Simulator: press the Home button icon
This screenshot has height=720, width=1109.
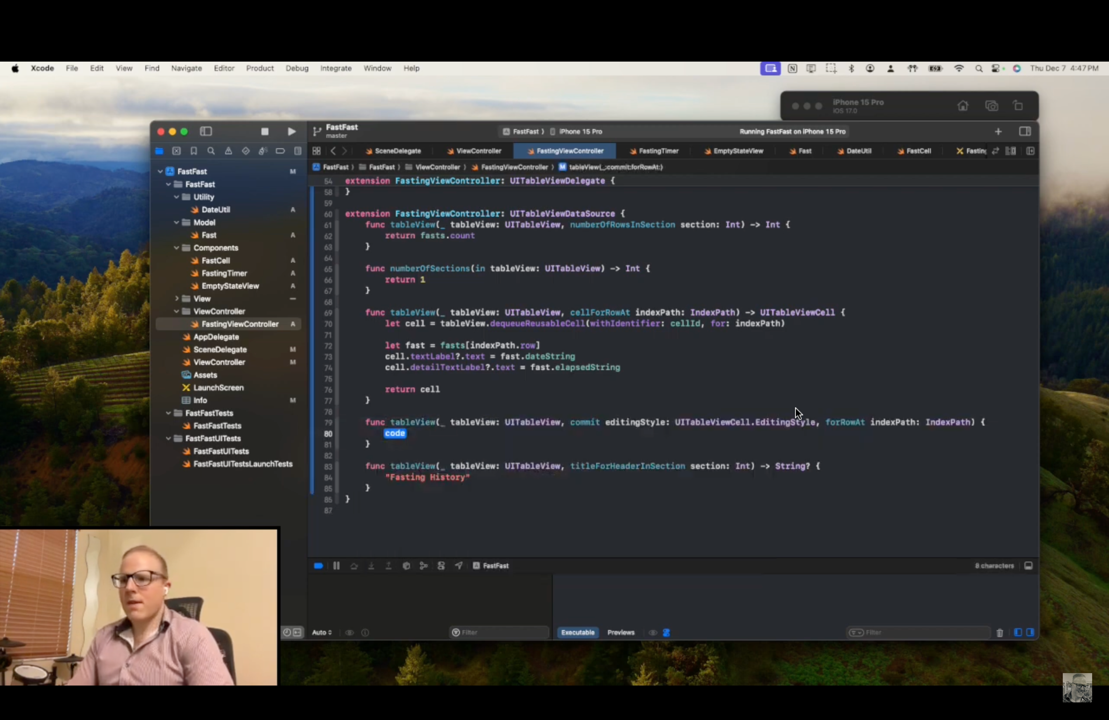click(x=963, y=106)
